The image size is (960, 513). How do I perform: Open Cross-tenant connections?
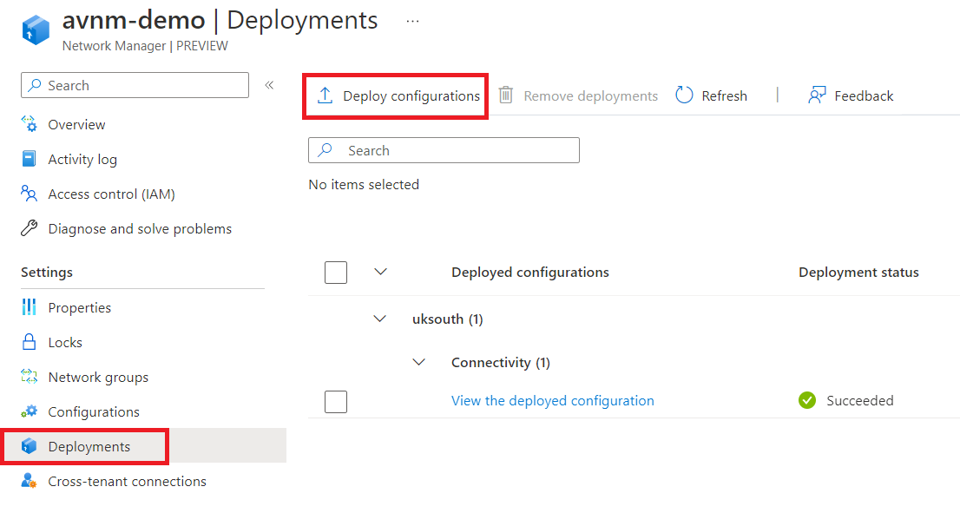pos(127,482)
